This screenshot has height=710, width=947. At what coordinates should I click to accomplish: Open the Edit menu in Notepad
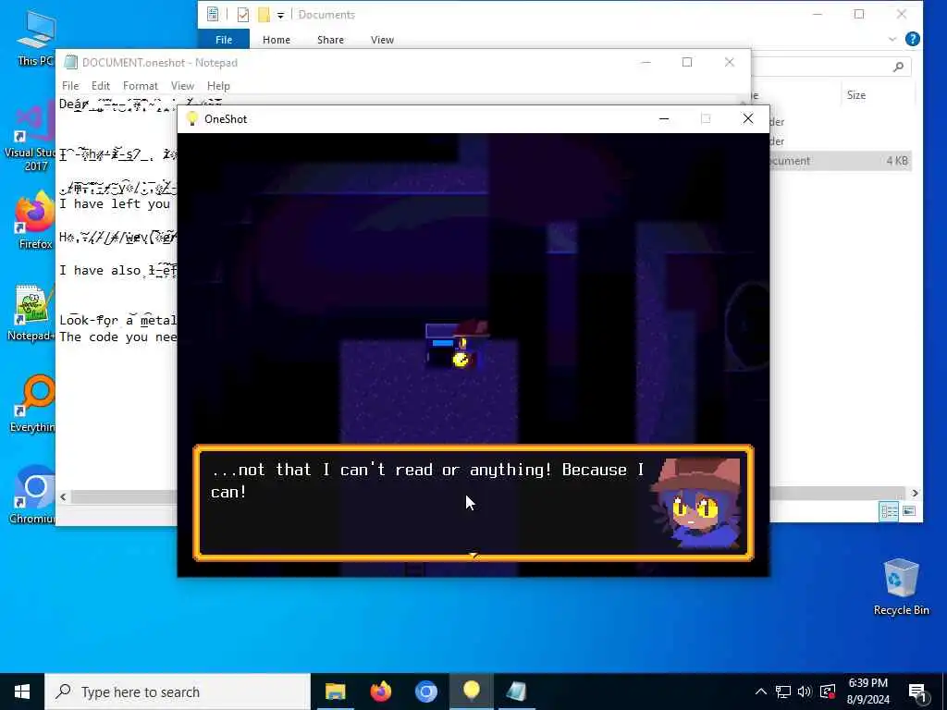point(100,86)
